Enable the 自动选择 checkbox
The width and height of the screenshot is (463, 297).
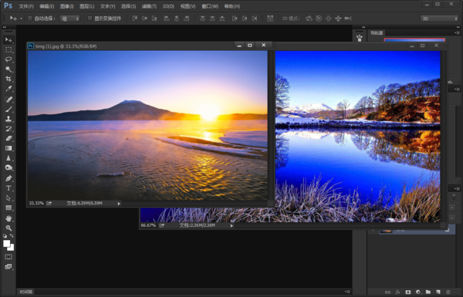pyautogui.click(x=29, y=19)
